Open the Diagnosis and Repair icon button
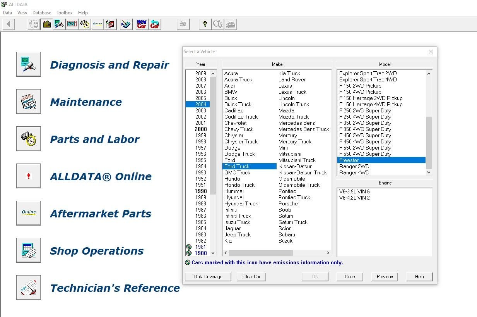 pyautogui.click(x=29, y=64)
